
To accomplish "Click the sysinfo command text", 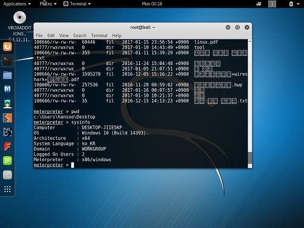I will [80, 122].
